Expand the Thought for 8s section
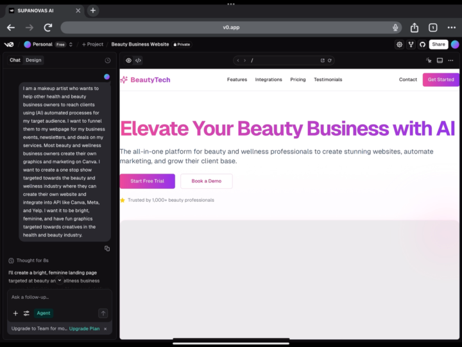Viewport: 462px width, 347px height. [29, 260]
